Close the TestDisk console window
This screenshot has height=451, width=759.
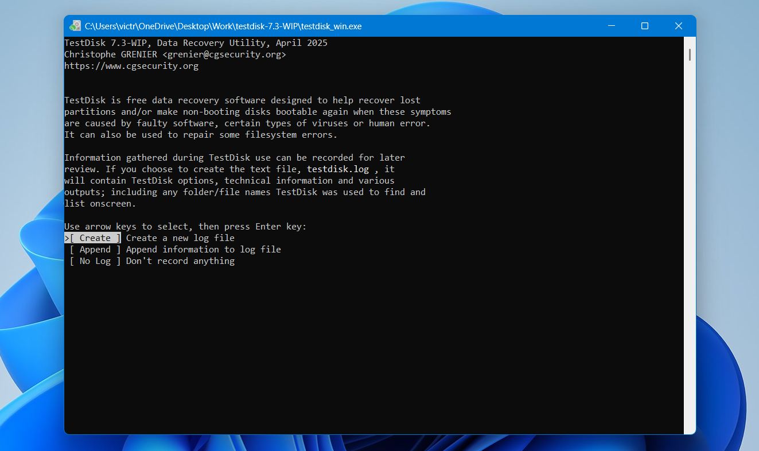click(679, 26)
